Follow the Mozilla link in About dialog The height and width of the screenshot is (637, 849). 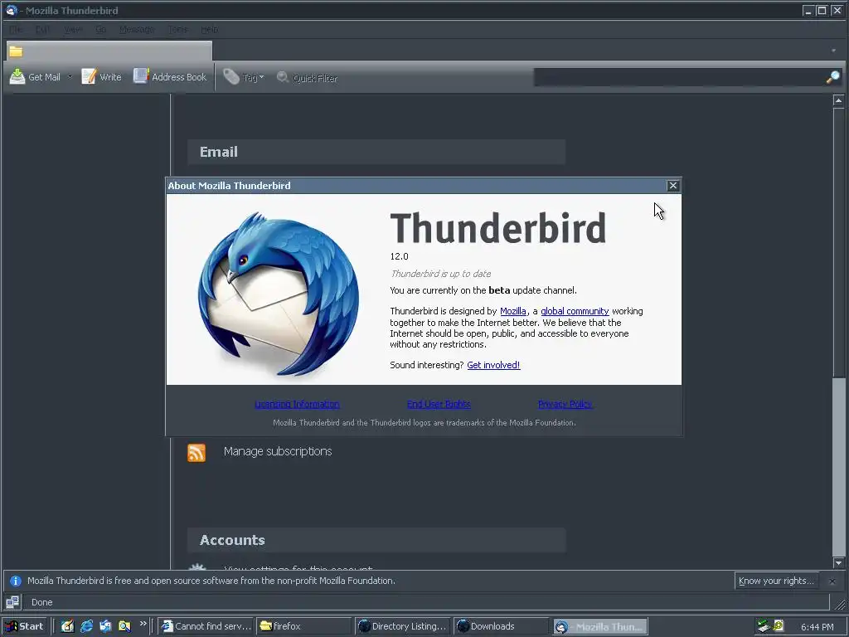512,312
